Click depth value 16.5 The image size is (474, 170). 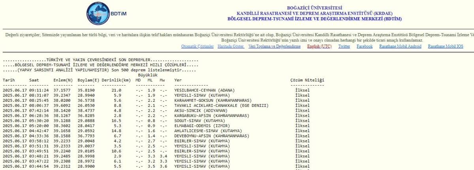click(x=117, y=121)
